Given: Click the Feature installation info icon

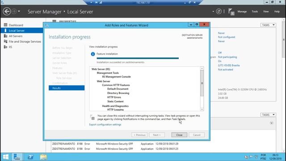Looking at the screenshot, I should [93, 54].
